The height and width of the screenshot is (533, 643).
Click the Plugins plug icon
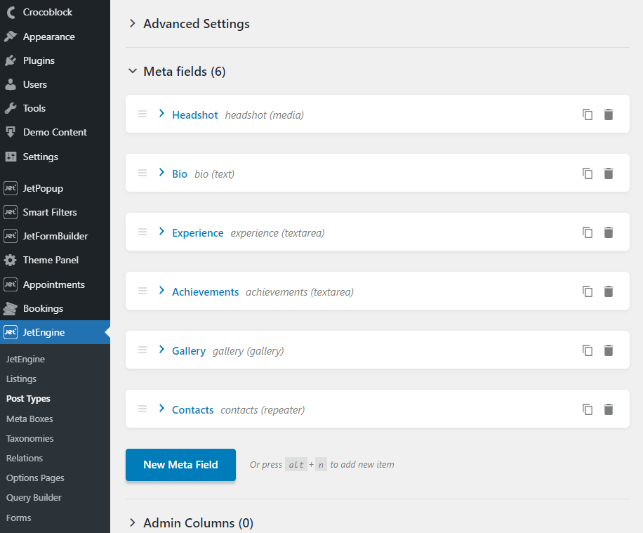point(11,60)
